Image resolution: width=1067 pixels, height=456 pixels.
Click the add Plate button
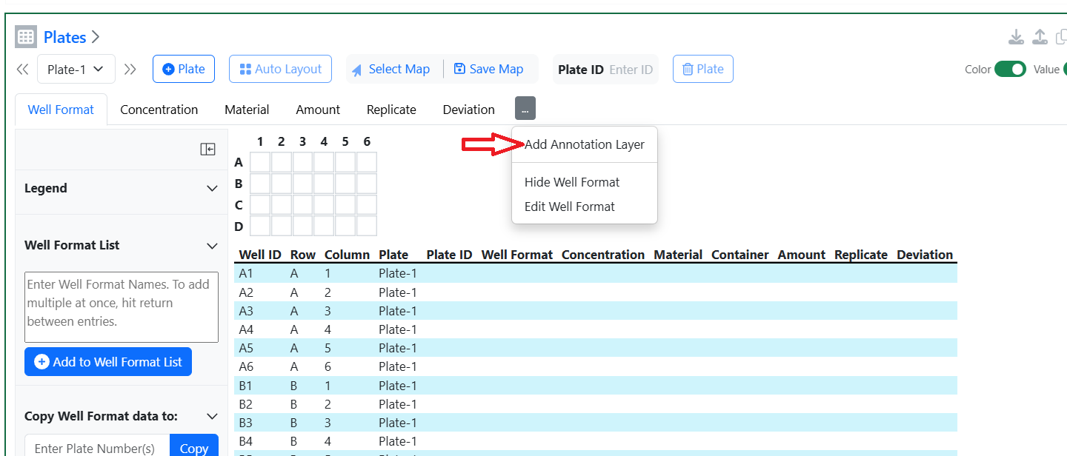tap(184, 69)
